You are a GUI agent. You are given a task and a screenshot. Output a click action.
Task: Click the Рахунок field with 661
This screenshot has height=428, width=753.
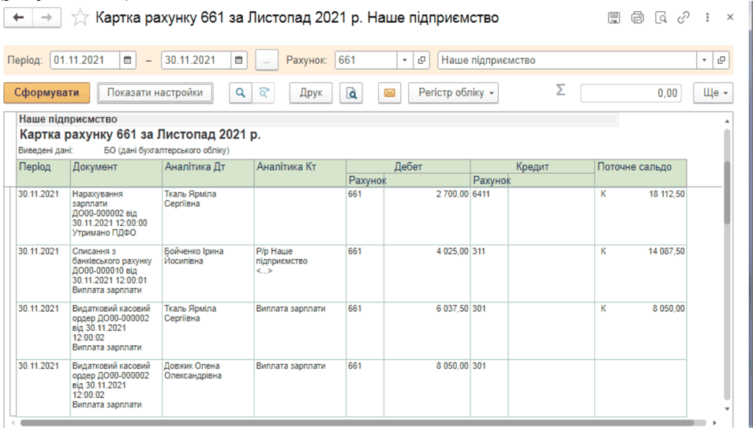(366, 60)
